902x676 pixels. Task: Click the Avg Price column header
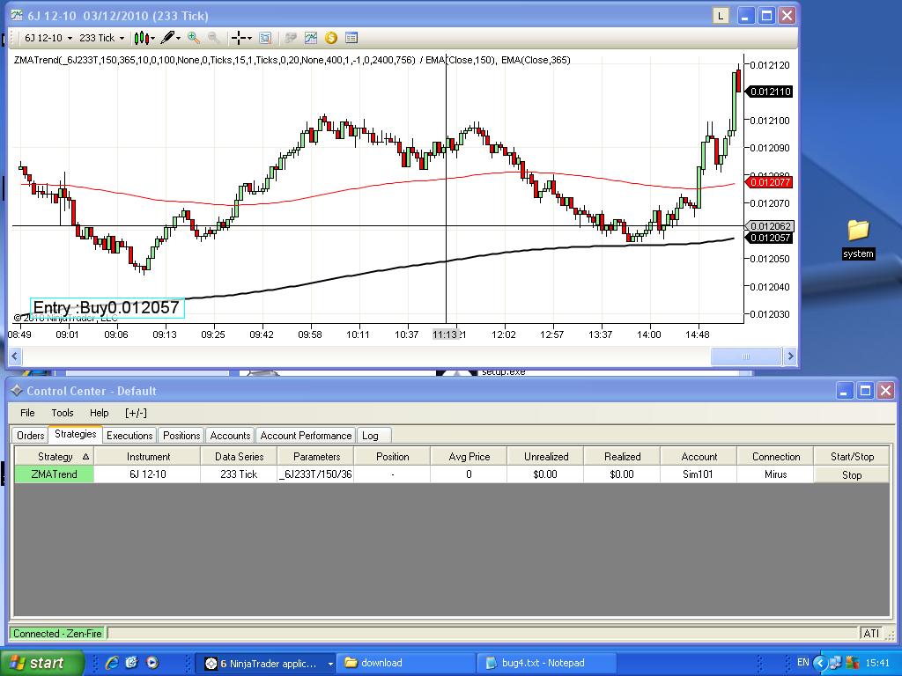469,457
